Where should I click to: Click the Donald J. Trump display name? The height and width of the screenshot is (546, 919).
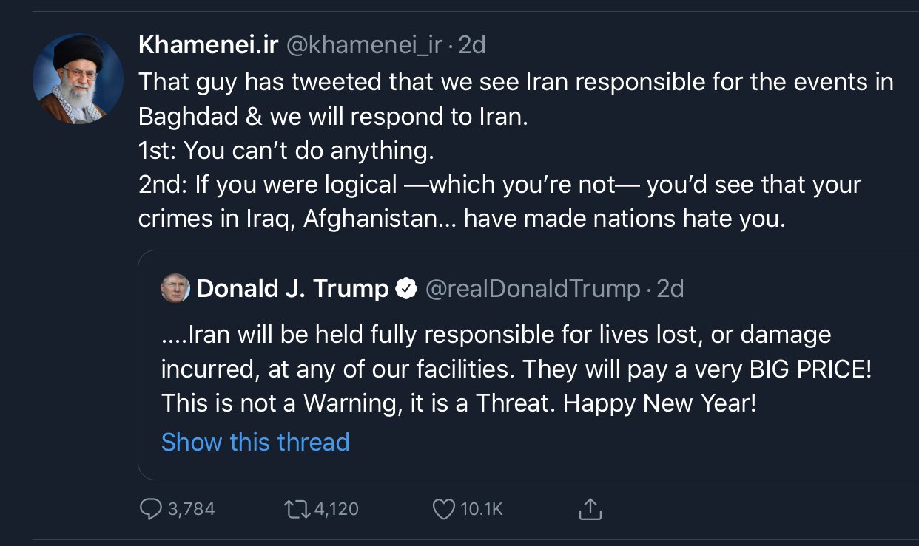coord(292,289)
